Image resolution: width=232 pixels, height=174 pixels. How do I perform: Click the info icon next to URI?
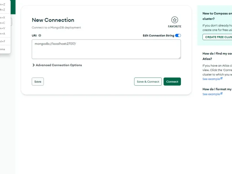tap(40, 35)
